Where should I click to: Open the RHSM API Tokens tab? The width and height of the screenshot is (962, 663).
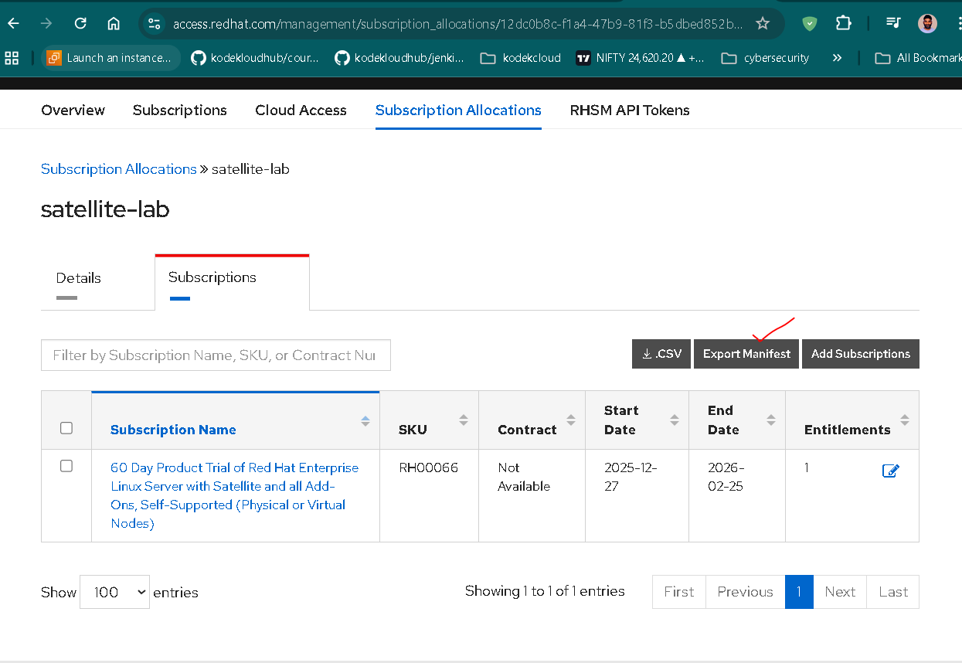tap(630, 110)
